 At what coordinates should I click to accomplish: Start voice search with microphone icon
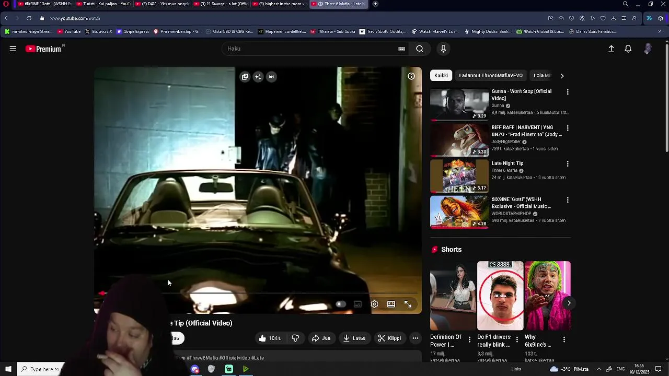(443, 49)
